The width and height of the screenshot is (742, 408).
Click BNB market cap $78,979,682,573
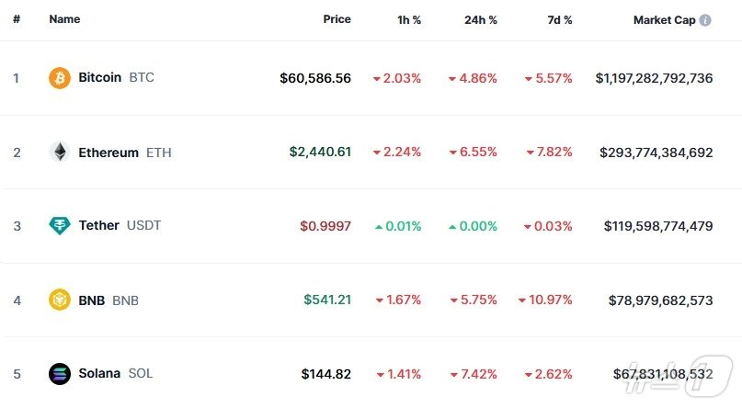point(660,300)
